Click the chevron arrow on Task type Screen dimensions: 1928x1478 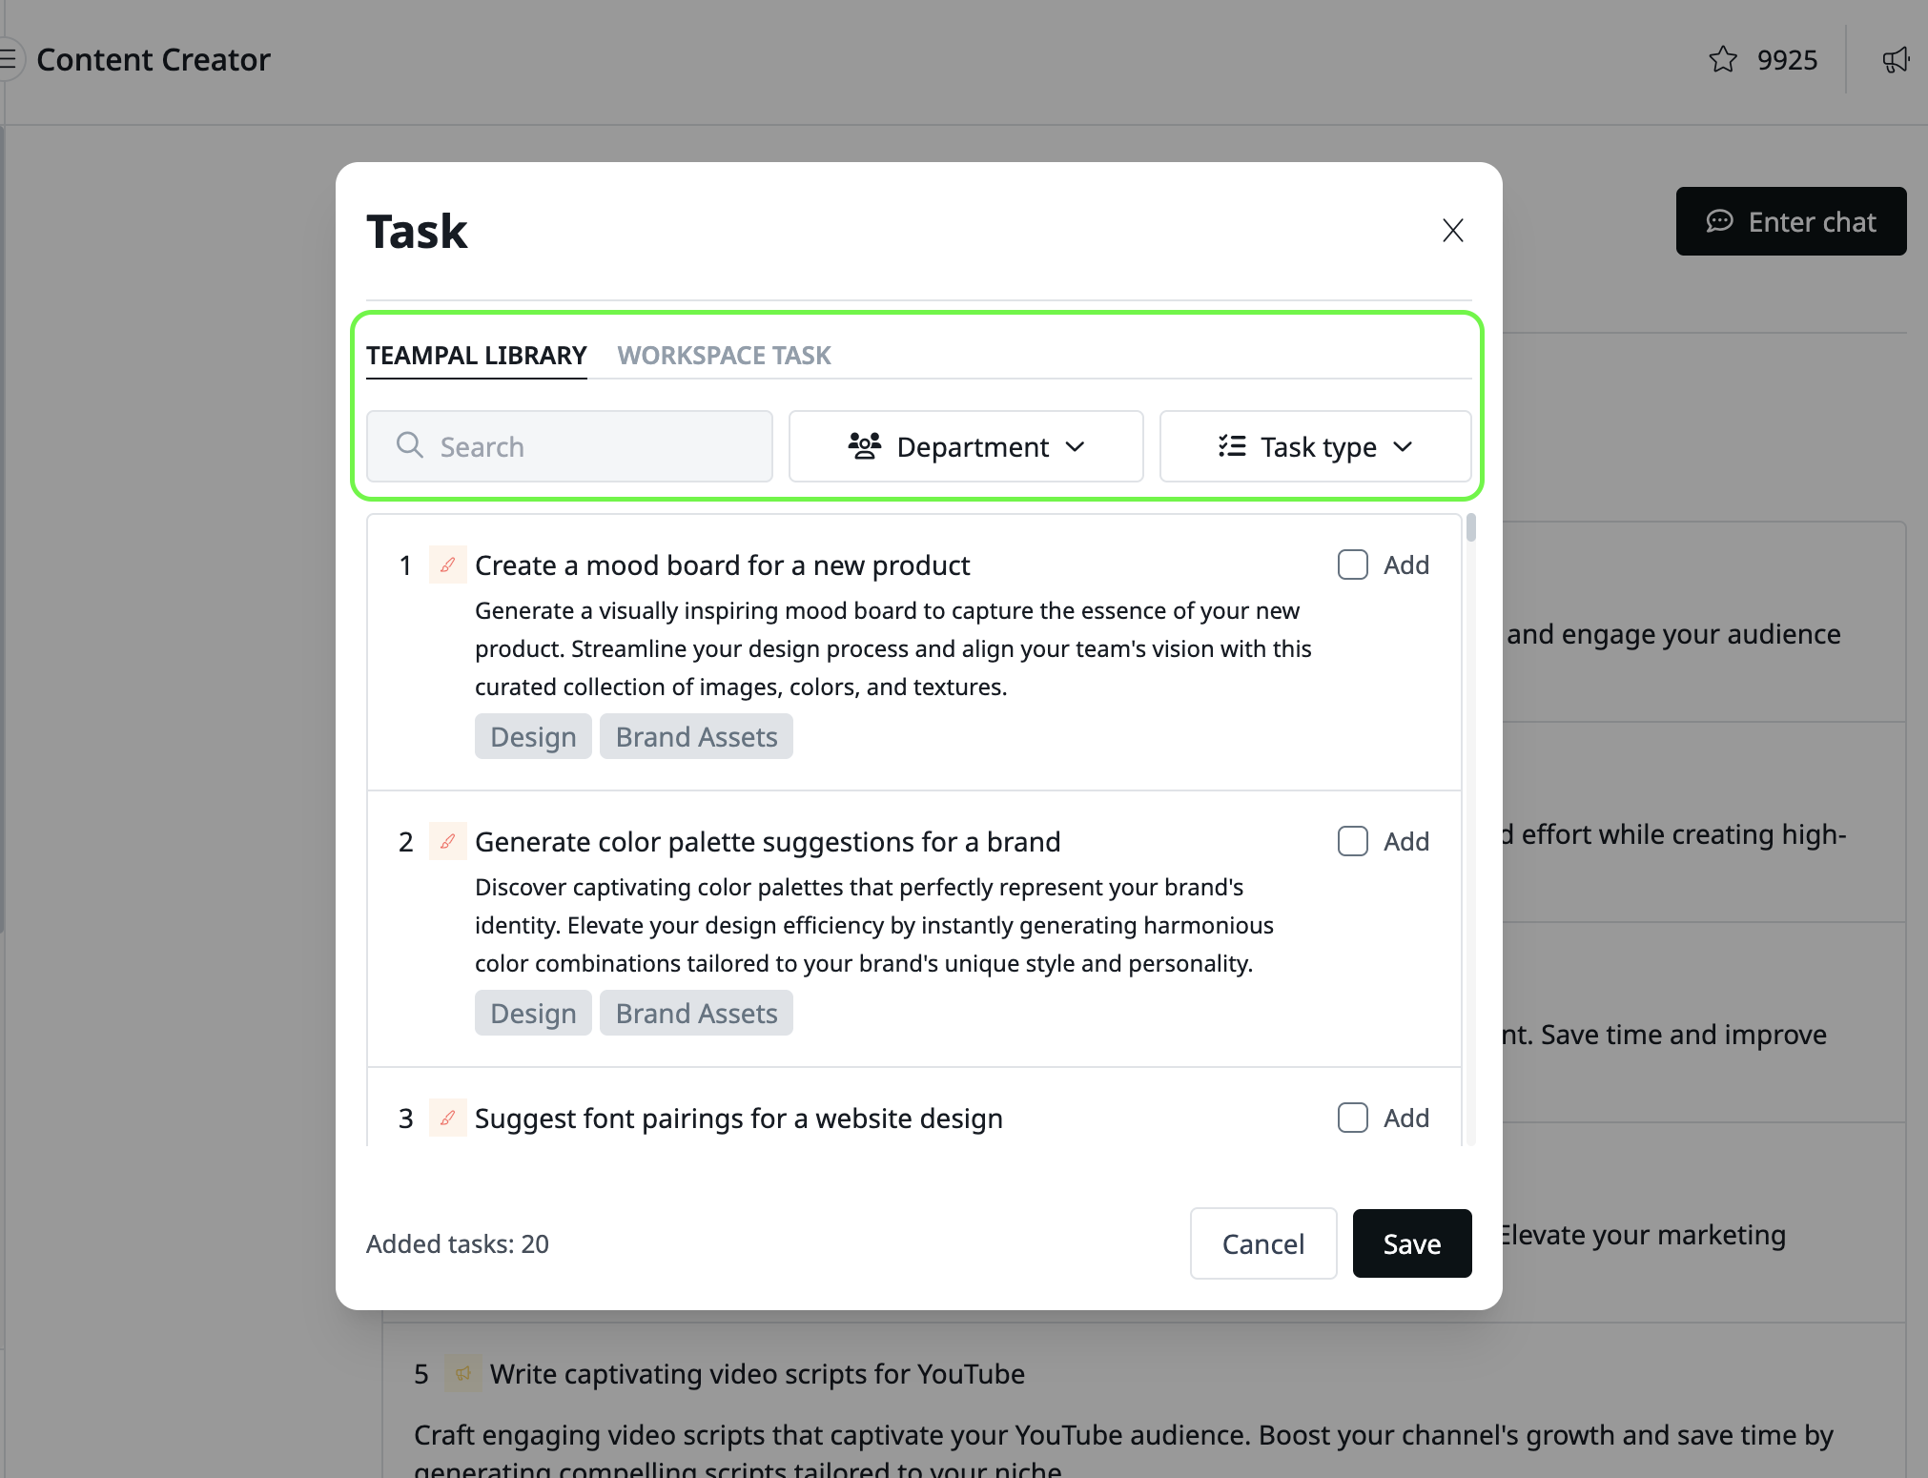click(1402, 446)
